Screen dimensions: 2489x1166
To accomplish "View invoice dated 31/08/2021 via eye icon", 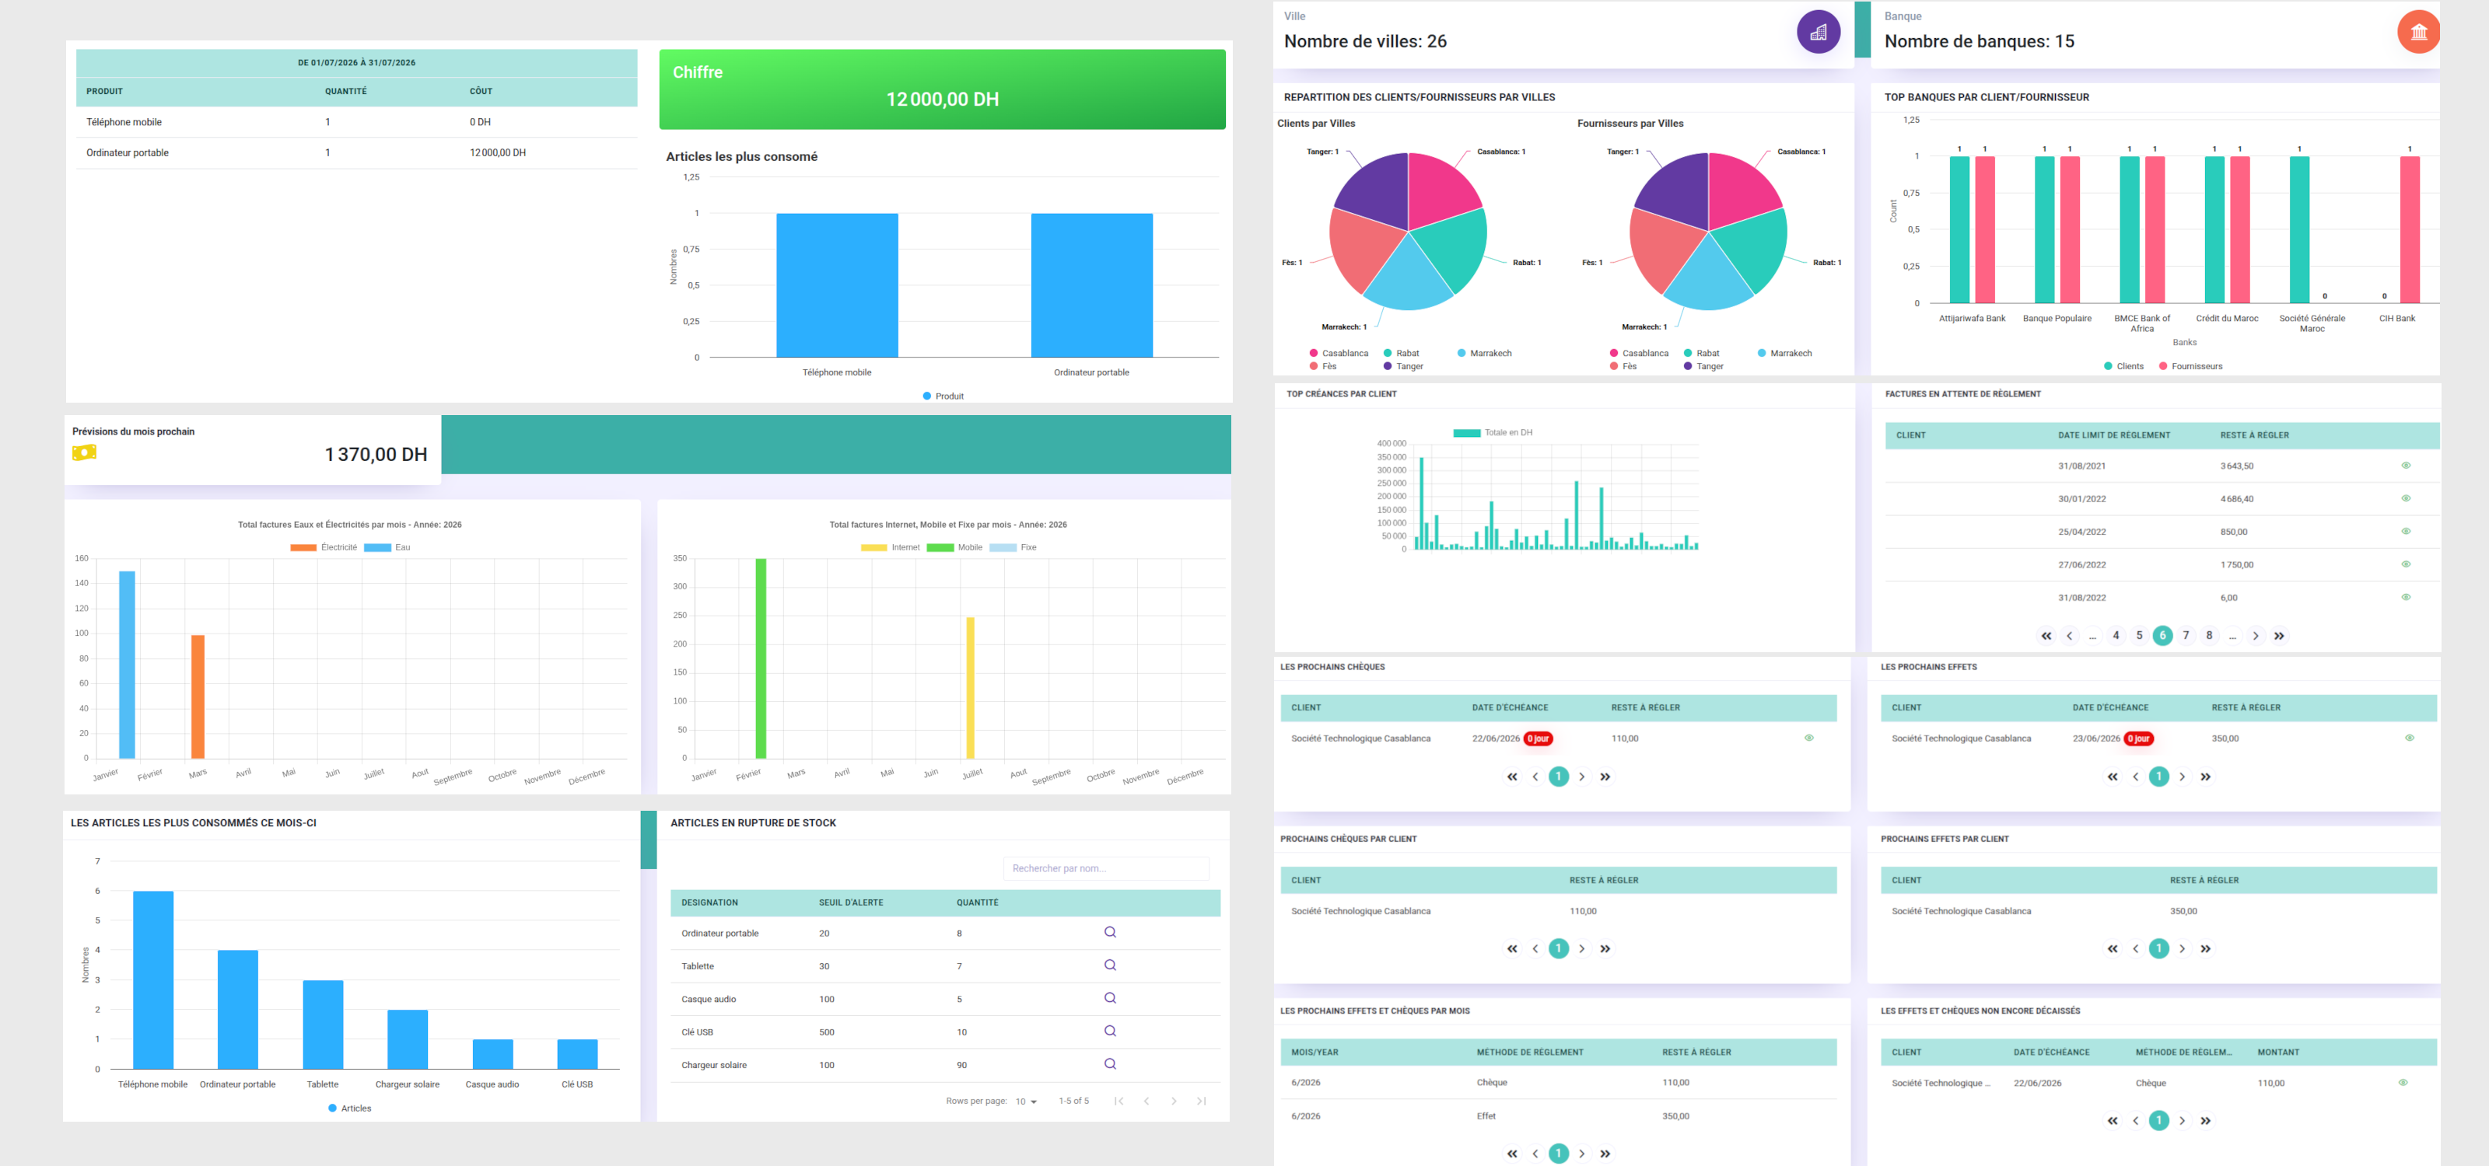I will point(2406,466).
